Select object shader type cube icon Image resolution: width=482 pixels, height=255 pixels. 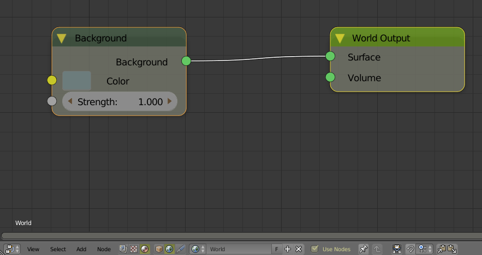click(x=159, y=249)
